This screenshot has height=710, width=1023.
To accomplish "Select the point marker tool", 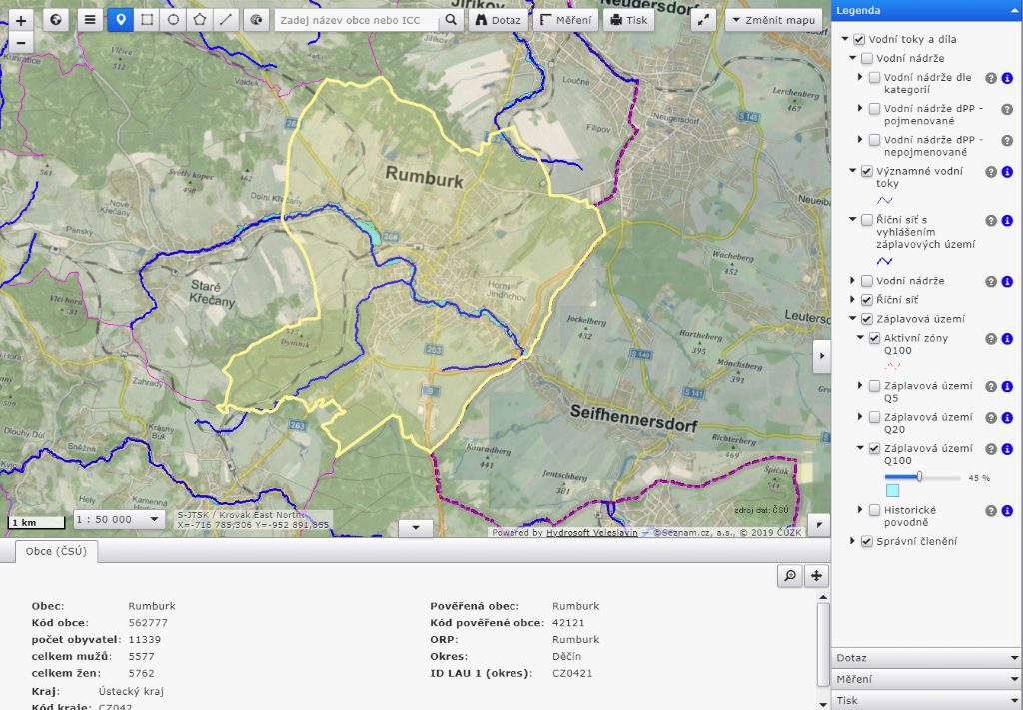I will click(121, 20).
